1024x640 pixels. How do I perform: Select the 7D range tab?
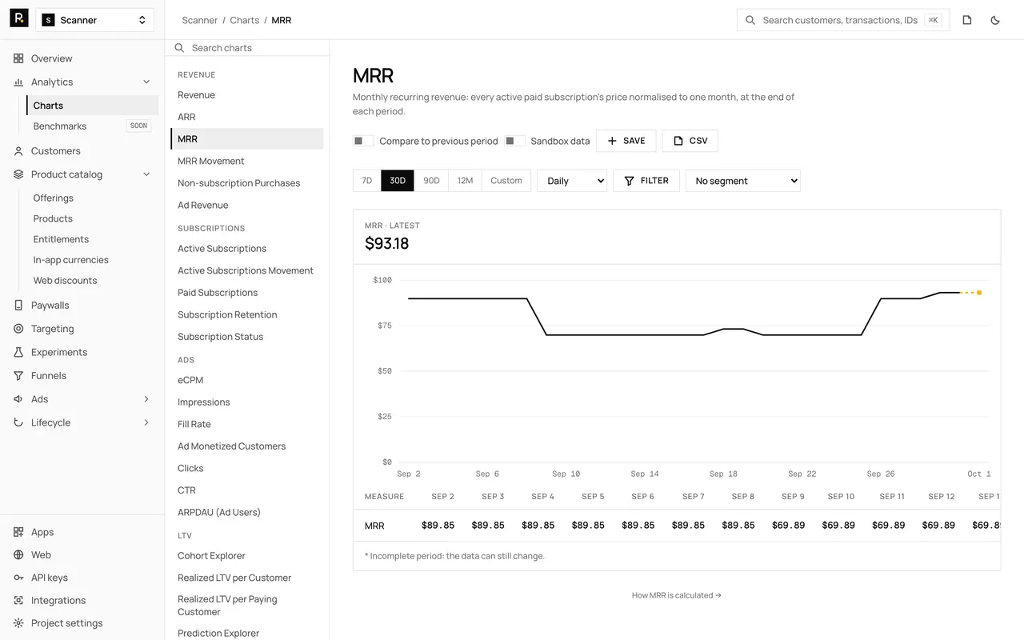(x=367, y=181)
